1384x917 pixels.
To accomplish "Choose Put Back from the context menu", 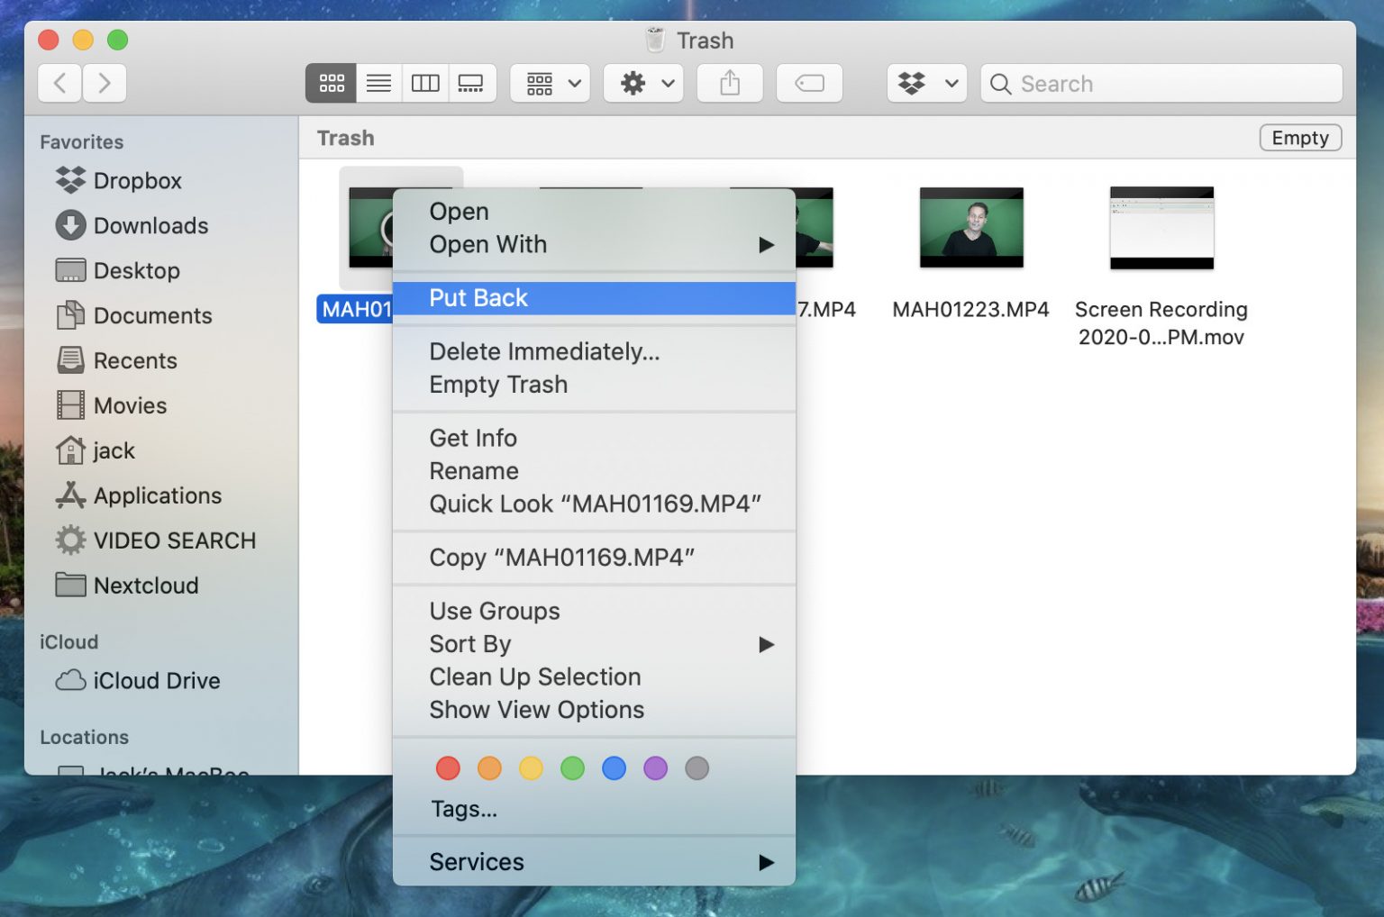I will [478, 297].
